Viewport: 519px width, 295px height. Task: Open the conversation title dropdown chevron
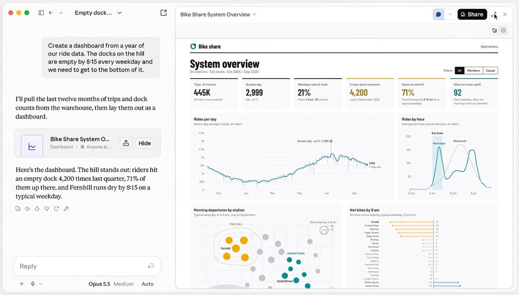tap(120, 13)
